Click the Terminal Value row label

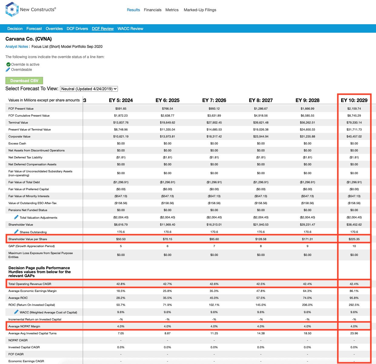click(18, 123)
